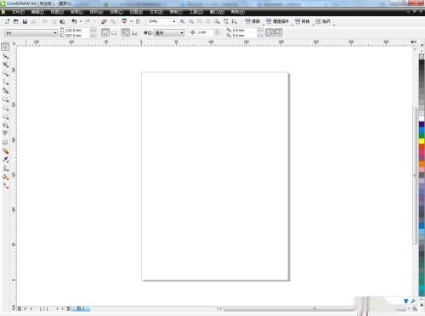Select the Pick tool in toolbox
The image size is (425, 316).
[5, 47]
